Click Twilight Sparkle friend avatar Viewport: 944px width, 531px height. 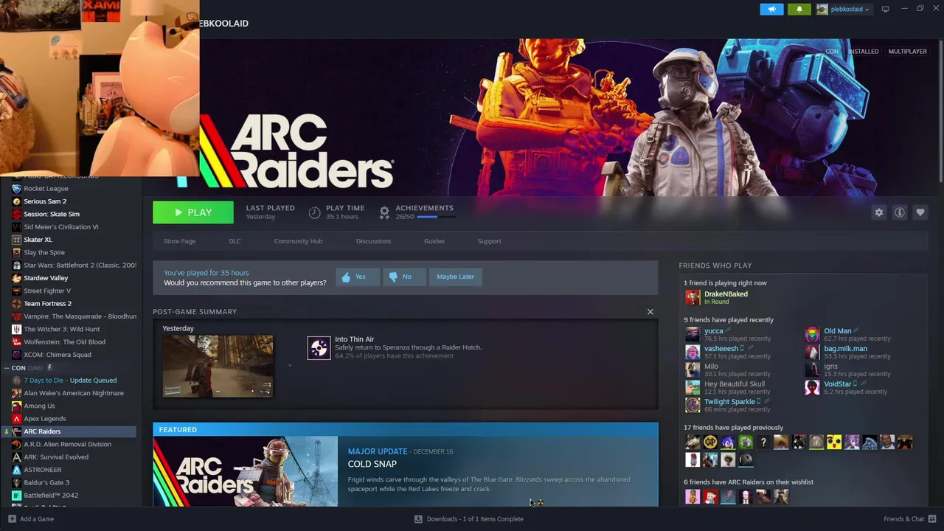(x=693, y=405)
